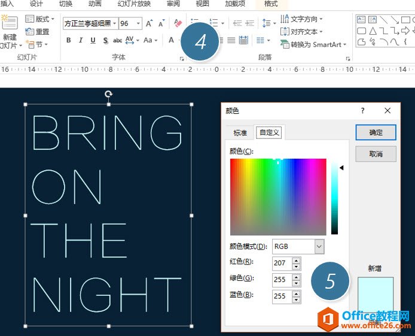The height and width of the screenshot is (336, 415).
Task: Click the 新建幻灯片 new slide icon
Action: tap(10, 25)
